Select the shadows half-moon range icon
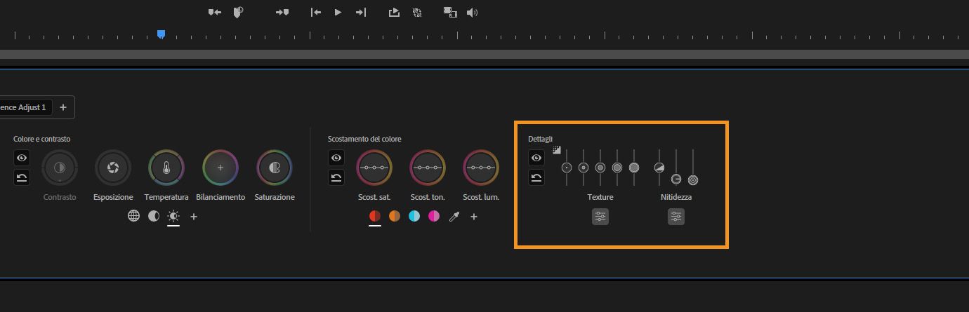The width and height of the screenshot is (969, 312). 153,216
